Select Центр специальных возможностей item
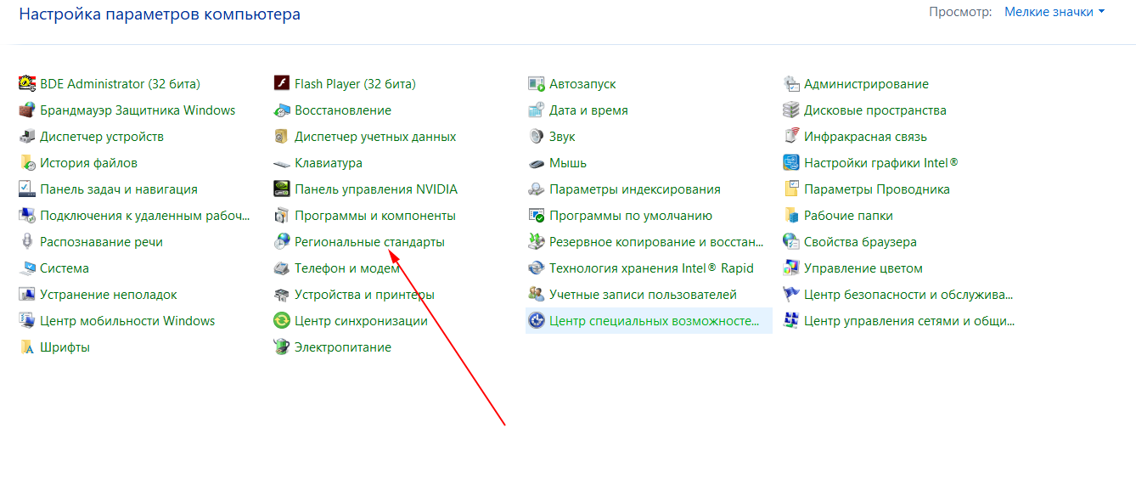The width and height of the screenshot is (1136, 479). coord(654,321)
